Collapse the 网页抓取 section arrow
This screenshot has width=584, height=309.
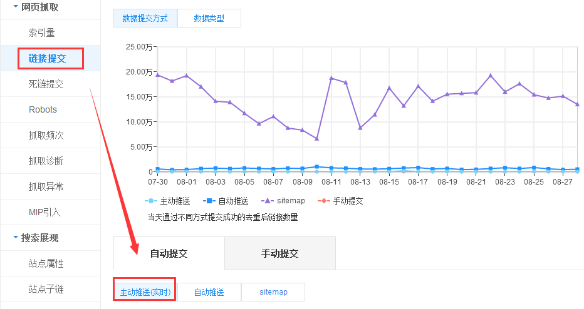(x=15, y=6)
